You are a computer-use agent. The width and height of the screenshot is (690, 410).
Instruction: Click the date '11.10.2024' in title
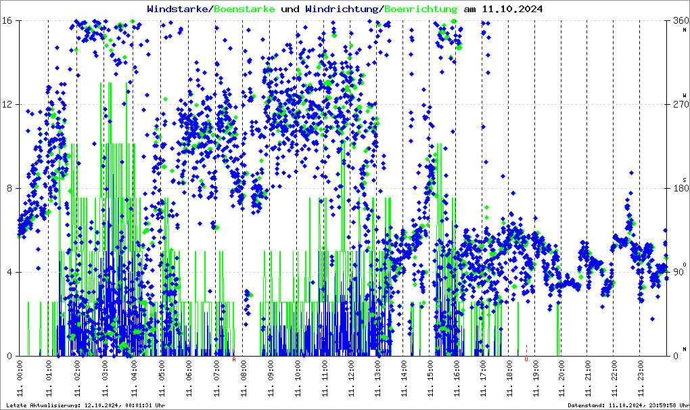pos(512,9)
